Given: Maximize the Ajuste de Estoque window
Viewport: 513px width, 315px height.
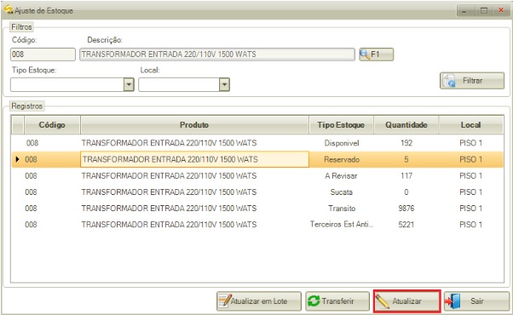Looking at the screenshot, I should pos(483,11).
